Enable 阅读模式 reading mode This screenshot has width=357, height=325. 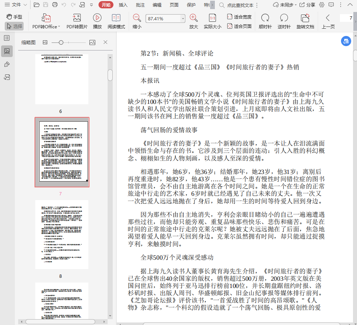click(x=116, y=21)
